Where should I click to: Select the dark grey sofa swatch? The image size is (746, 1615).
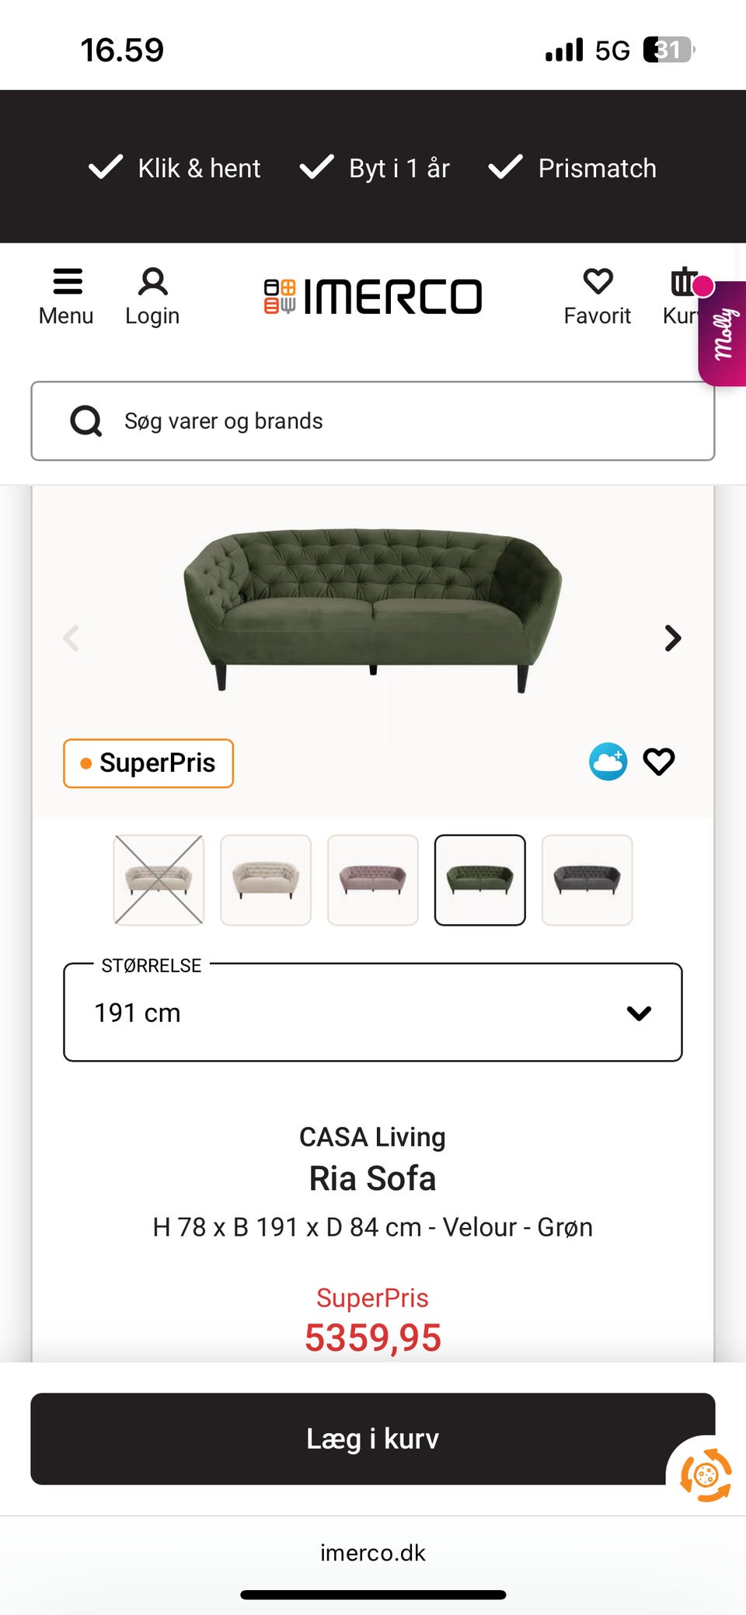click(x=587, y=880)
